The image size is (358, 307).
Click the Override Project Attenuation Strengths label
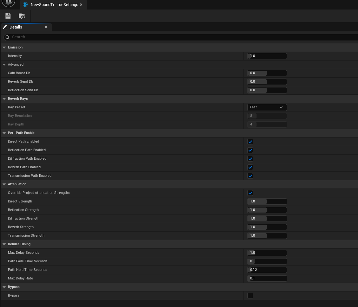click(39, 193)
